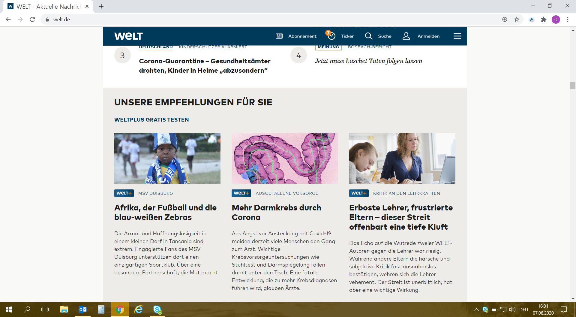Switch the DEU keyboard language indicator
Screen dimensions: 576x317
click(523, 309)
